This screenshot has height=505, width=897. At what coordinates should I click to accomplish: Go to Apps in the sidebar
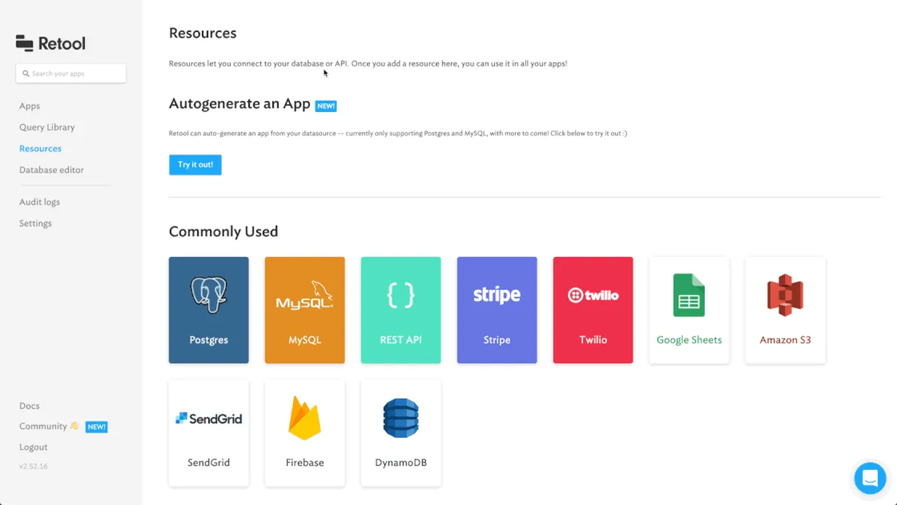click(x=30, y=106)
